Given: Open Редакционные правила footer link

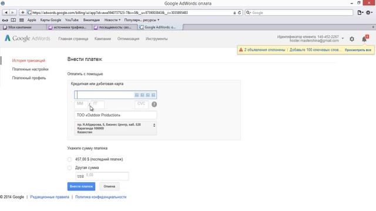Looking at the screenshot, I should (x=49, y=197).
